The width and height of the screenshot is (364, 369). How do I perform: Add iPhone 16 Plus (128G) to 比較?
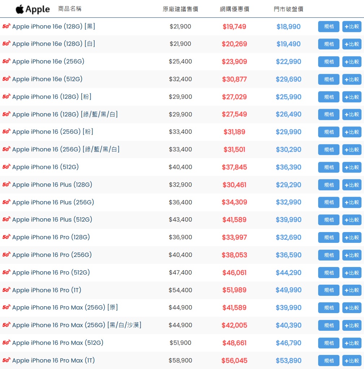coord(352,185)
